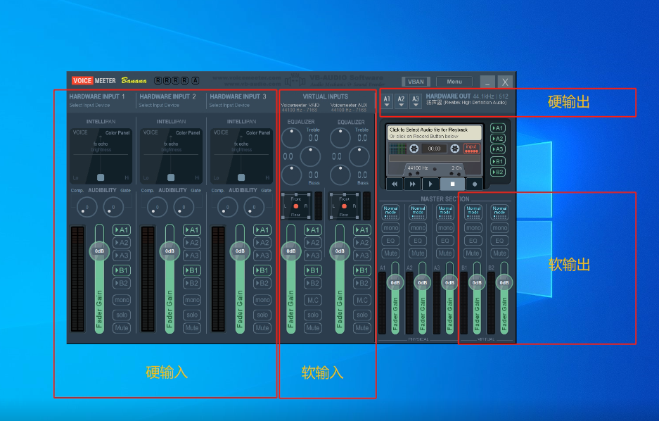659x421 pixels.
Task: Enable B2 routing on Voicemeeter AUX strip
Action: (362, 283)
